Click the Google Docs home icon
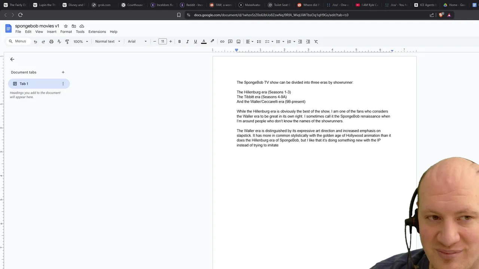This screenshot has width=479, height=269. (8, 29)
